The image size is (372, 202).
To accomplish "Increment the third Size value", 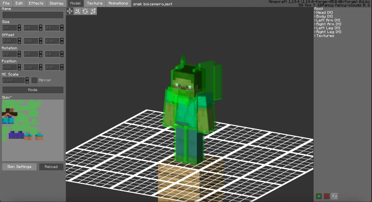I will (x=62, y=26).
